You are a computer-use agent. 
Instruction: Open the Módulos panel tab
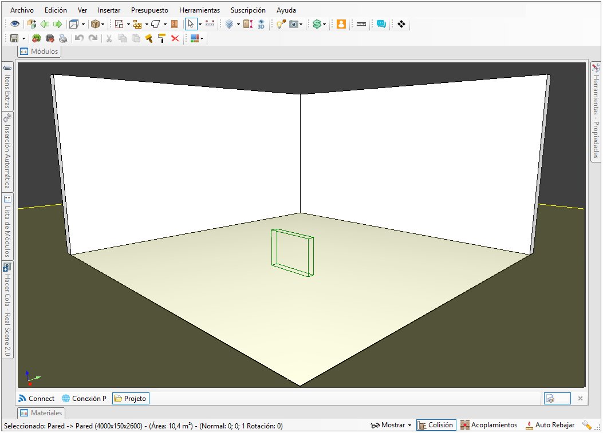coord(39,51)
